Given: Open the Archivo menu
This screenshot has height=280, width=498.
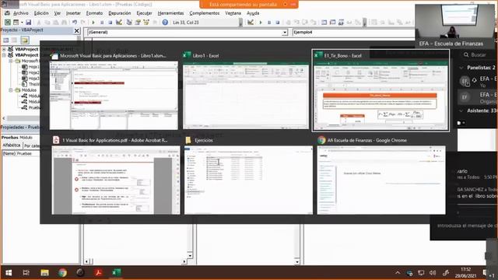Looking at the screenshot, I should coord(21,13).
